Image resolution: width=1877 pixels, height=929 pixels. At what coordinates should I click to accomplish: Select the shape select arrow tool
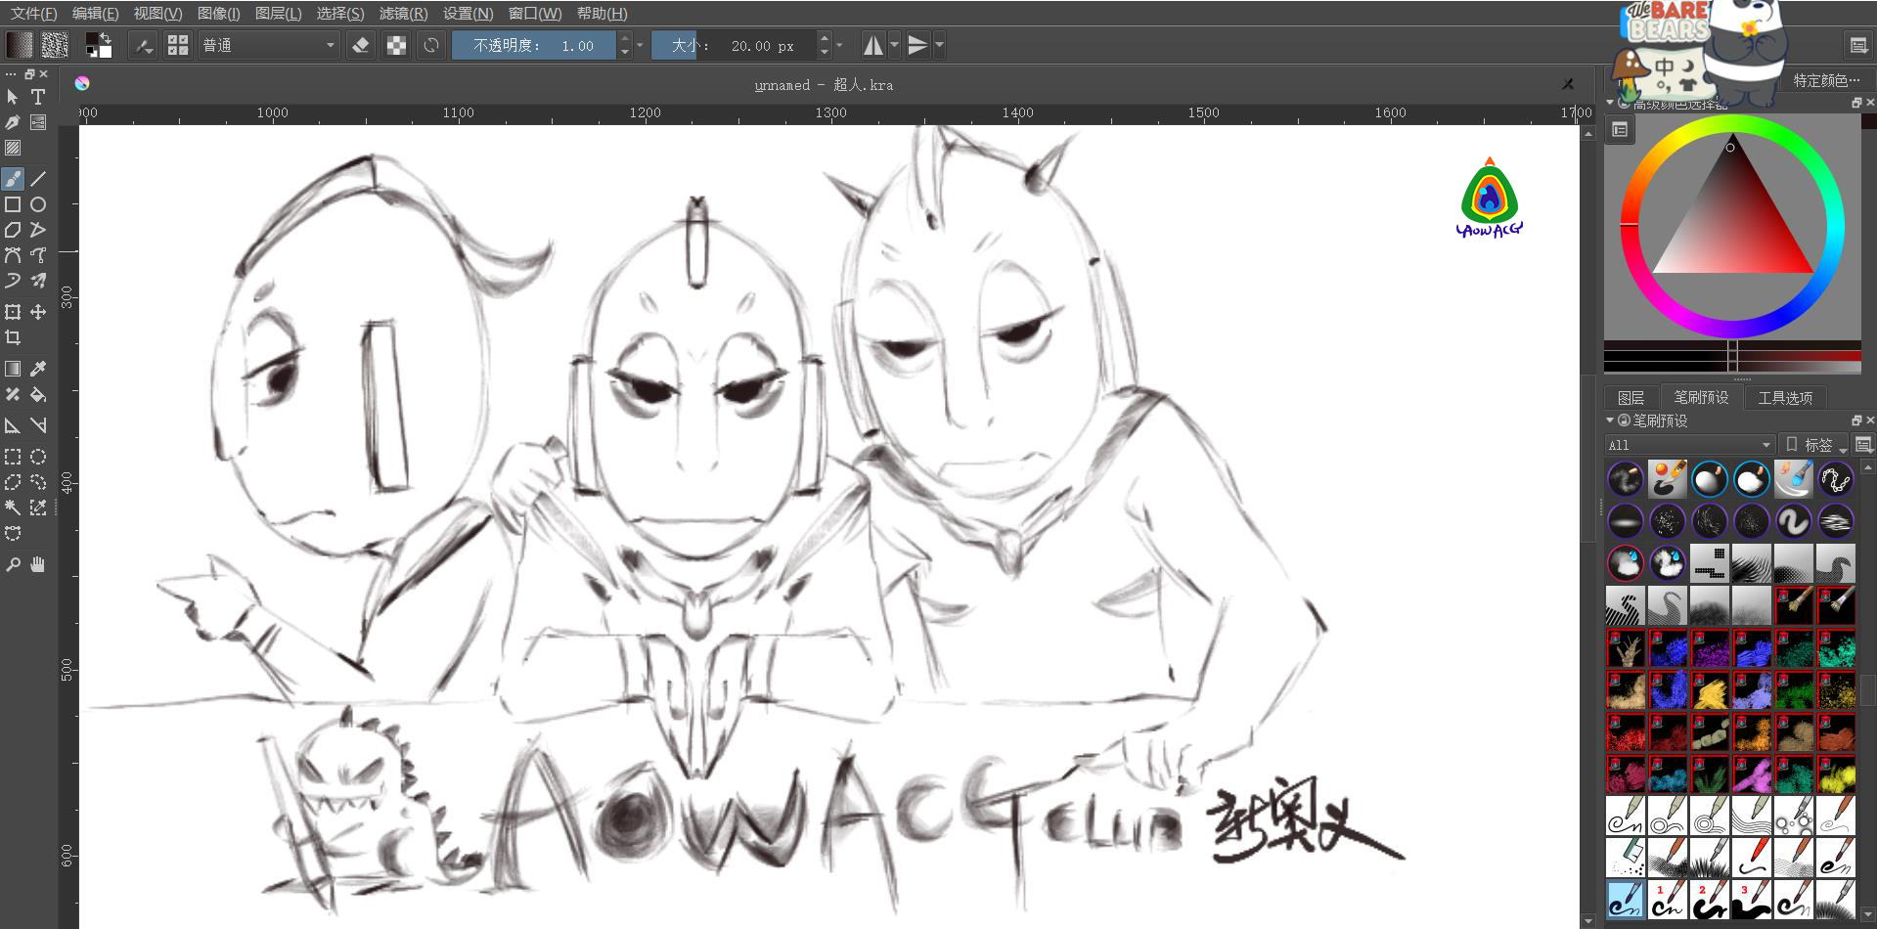pos(13,97)
